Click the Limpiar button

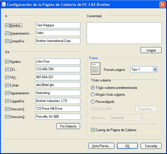[x=151, y=50]
